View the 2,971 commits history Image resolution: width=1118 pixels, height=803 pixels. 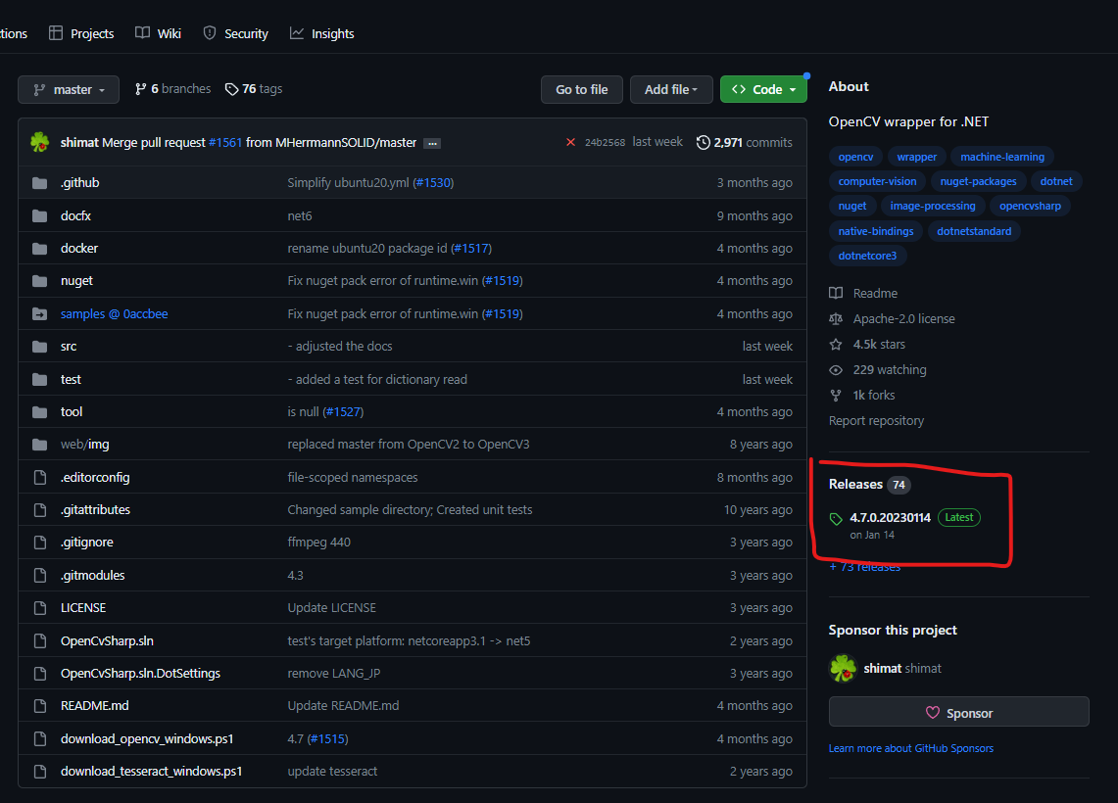pyautogui.click(x=745, y=143)
